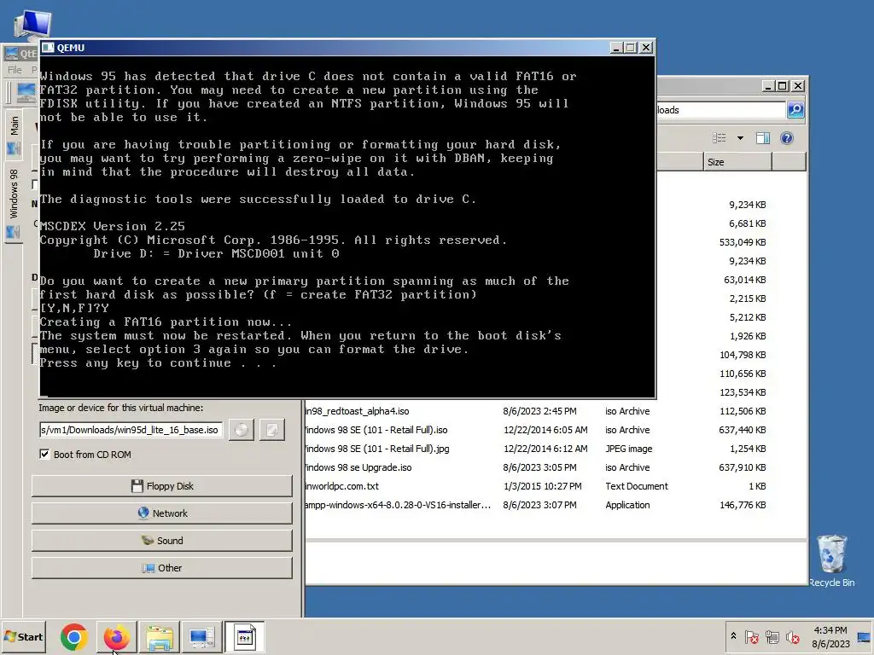
Task: Toggle the preview pane icon in Explorer
Action: coord(762,137)
